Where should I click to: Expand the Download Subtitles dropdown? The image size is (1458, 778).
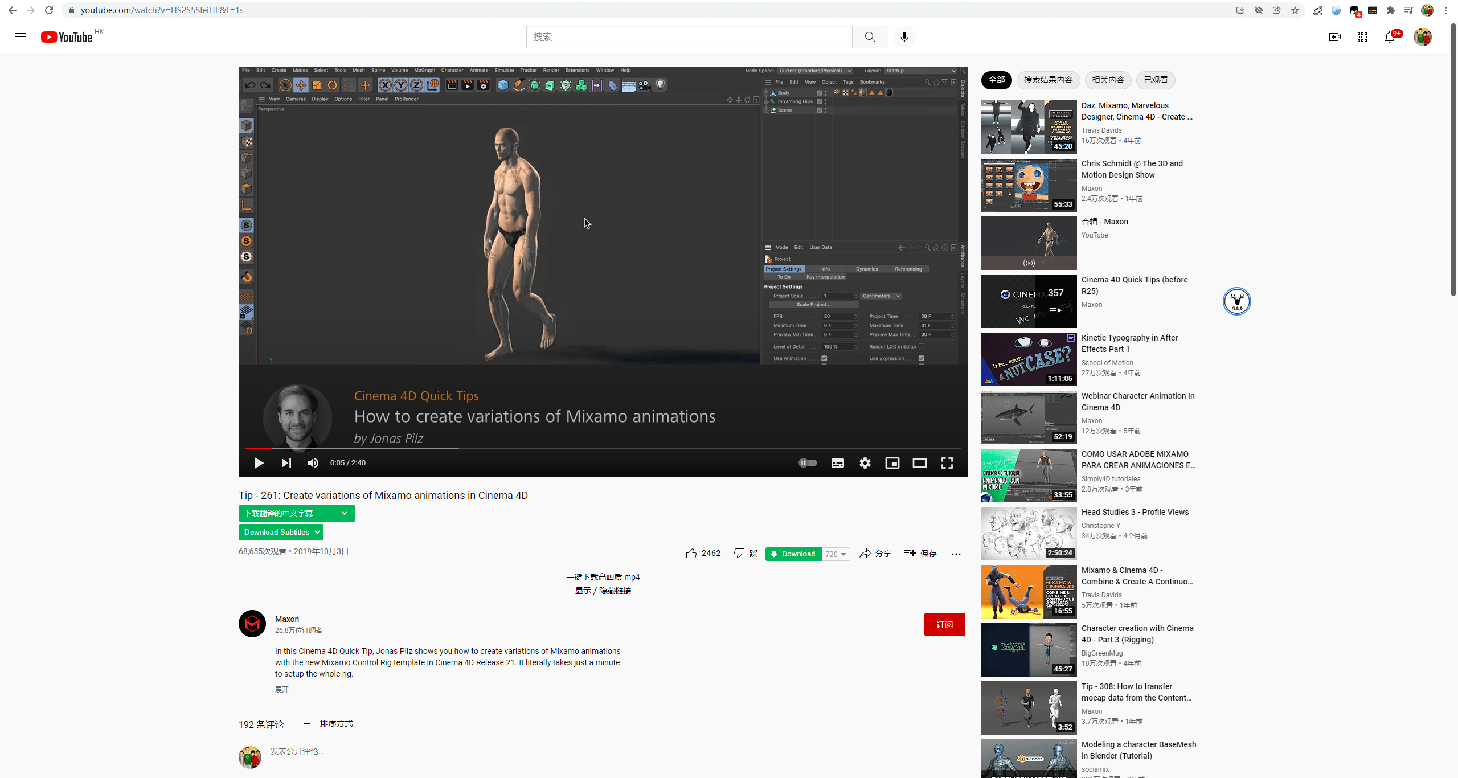click(281, 532)
